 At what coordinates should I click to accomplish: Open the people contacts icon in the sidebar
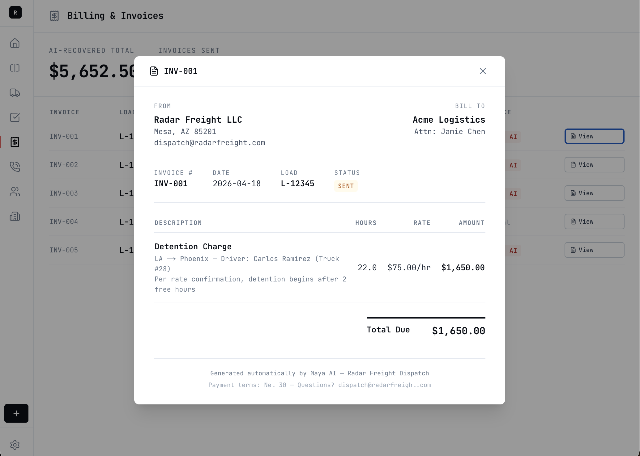pos(15,192)
